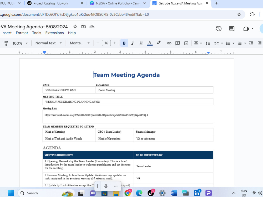
Task: Open the comments history icon
Action: click(x=232, y=29)
